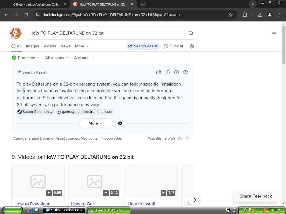Click the taskbar help question mark icon
Image resolution: width=286 pixels, height=214 pixels.
click(228, 210)
